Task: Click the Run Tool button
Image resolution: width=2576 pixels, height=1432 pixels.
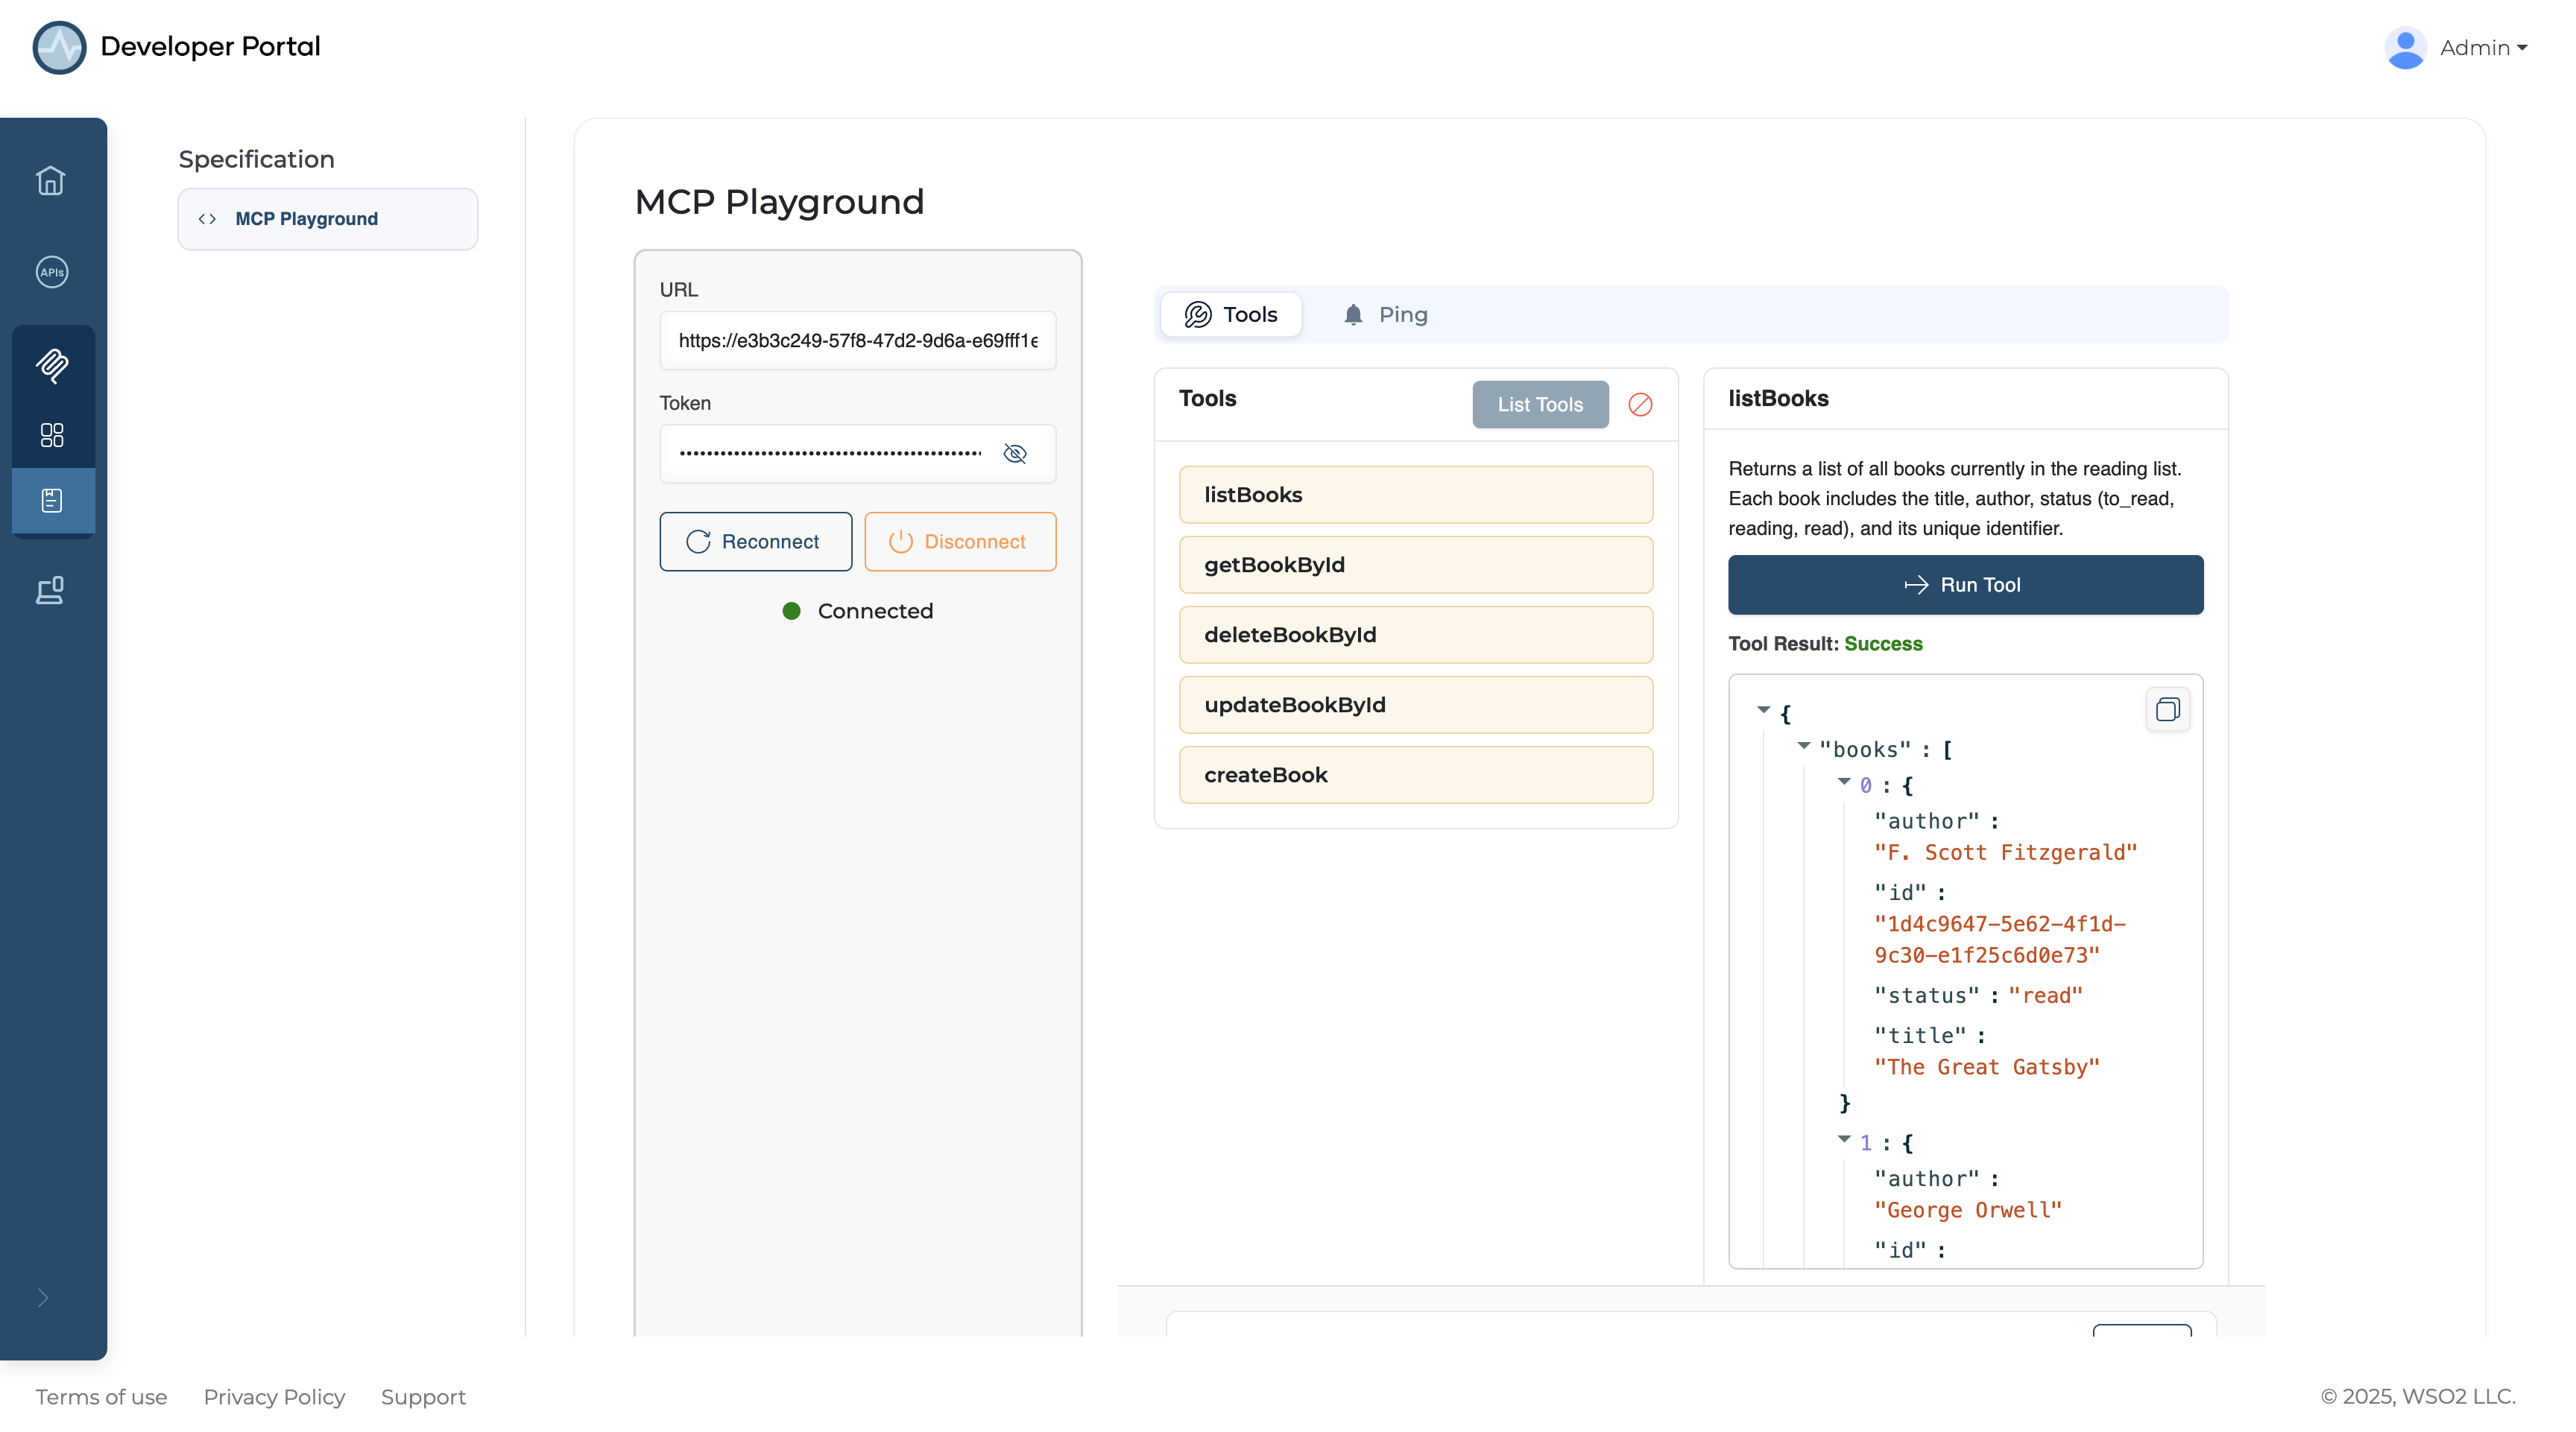Action: 1965,585
